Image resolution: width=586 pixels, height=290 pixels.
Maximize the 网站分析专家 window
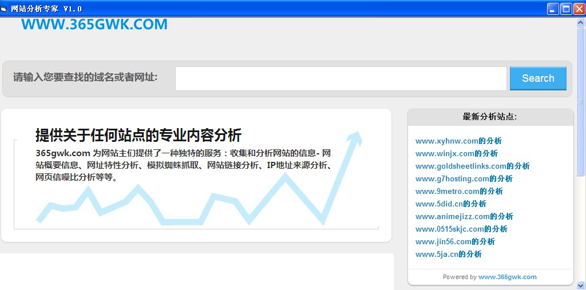point(566,9)
